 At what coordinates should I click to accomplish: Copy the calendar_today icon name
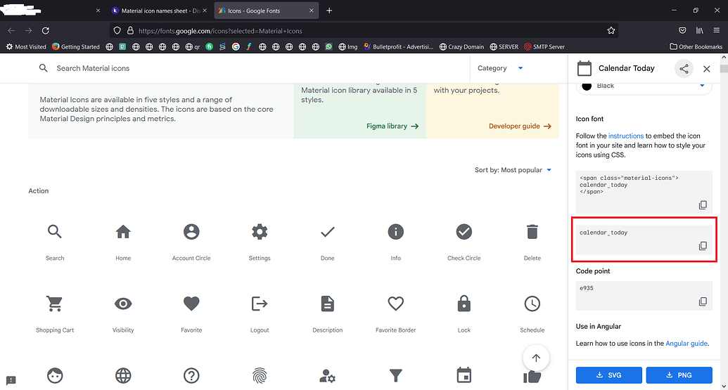[702, 246]
